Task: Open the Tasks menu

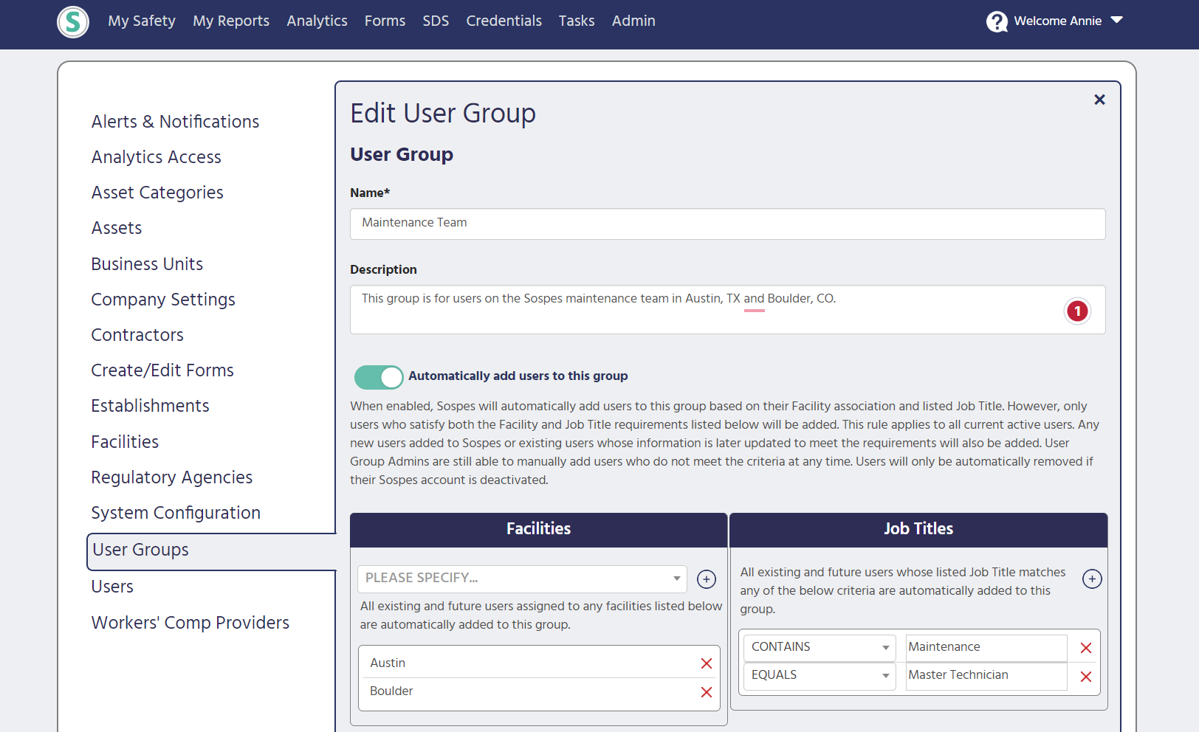Action: 577,21
